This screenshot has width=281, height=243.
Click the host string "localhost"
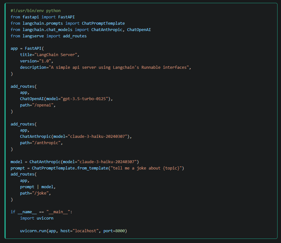click(85, 231)
